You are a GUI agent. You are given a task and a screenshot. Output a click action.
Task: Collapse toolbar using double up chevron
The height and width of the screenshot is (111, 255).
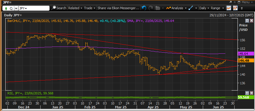235,2
